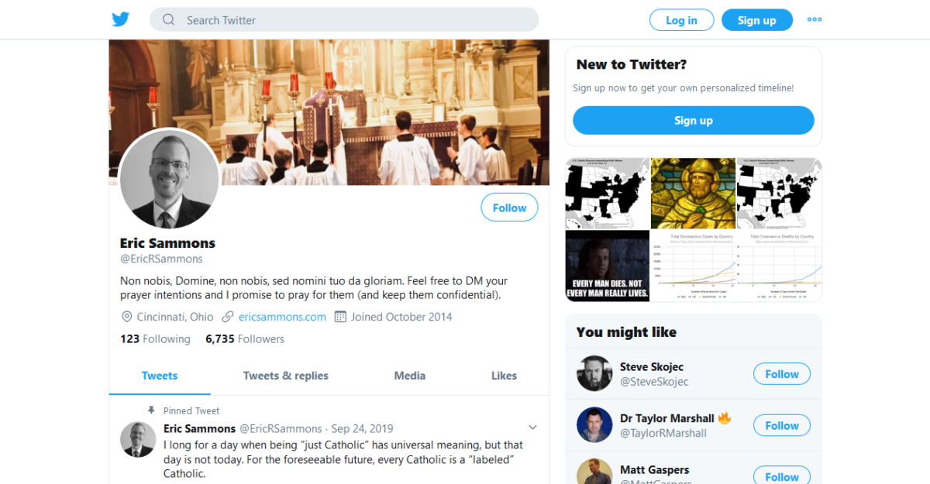Open the stained-glass saint media thumbnail

tap(693, 193)
